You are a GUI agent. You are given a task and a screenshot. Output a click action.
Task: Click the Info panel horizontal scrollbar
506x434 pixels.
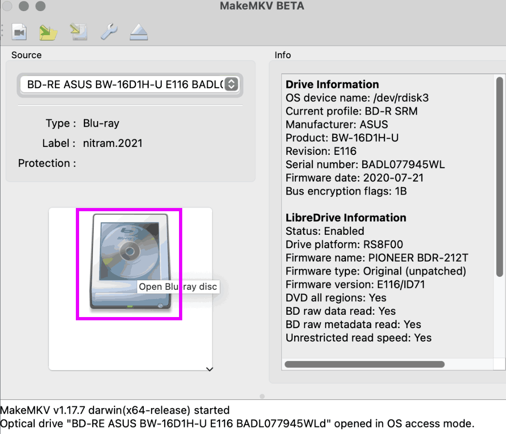tap(364, 364)
